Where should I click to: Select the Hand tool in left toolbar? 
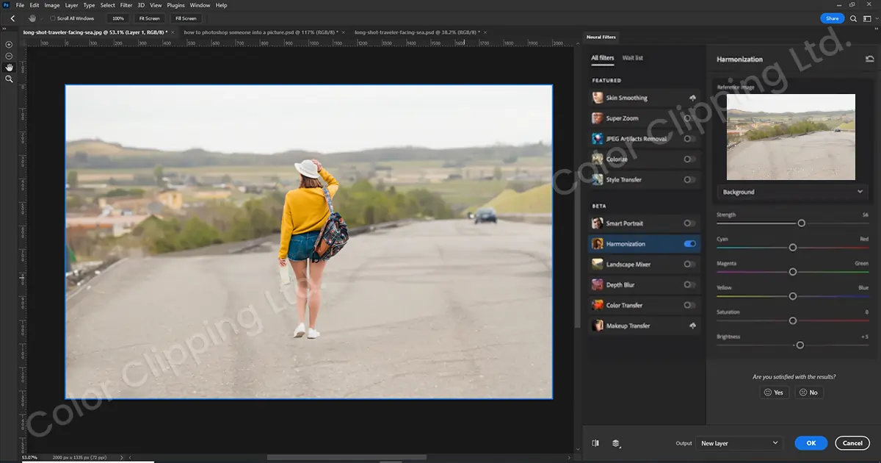pyautogui.click(x=9, y=67)
